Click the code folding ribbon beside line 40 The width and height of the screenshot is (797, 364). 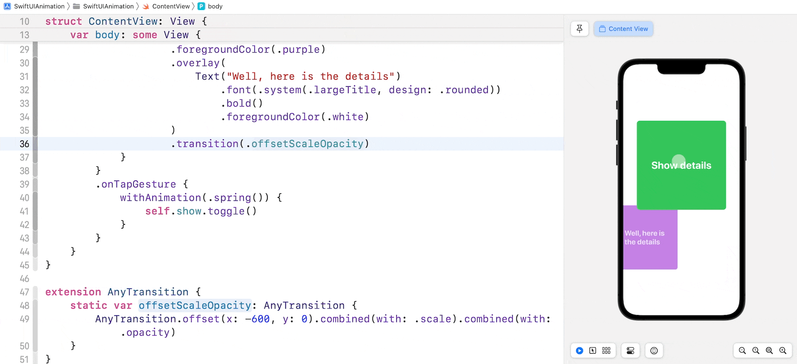pyautogui.click(x=35, y=198)
